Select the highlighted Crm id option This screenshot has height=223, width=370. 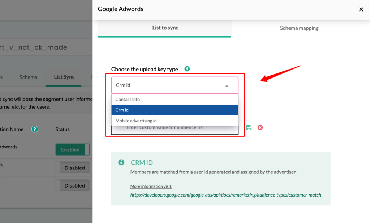tap(175, 110)
